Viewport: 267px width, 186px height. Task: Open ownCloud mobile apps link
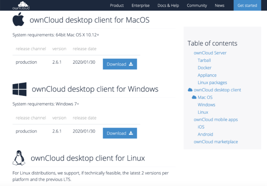pos(216,119)
